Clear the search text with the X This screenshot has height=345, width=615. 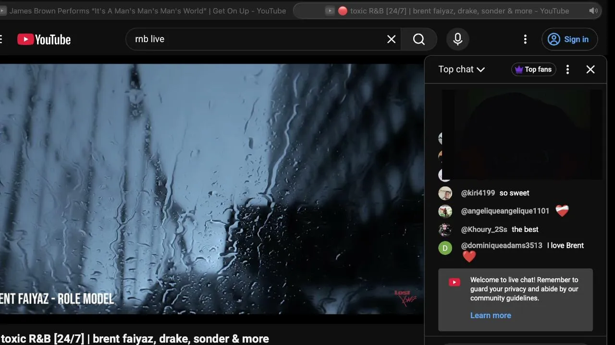click(392, 39)
